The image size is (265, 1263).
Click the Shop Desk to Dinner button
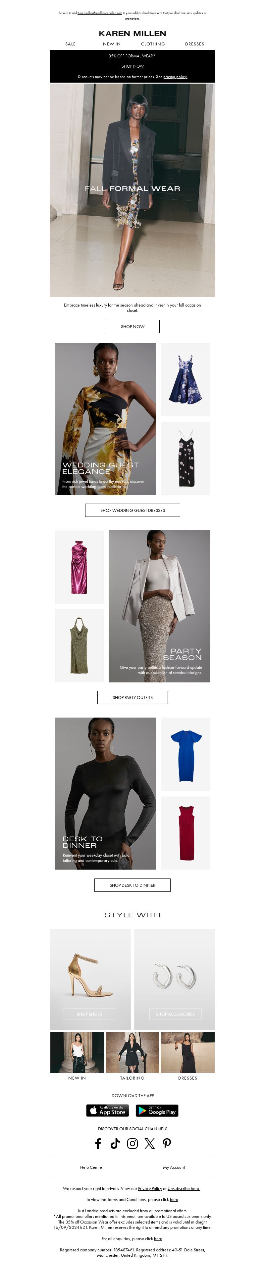[132, 885]
